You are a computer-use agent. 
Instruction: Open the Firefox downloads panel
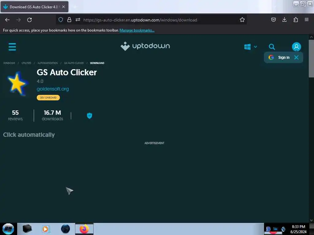coord(284,20)
